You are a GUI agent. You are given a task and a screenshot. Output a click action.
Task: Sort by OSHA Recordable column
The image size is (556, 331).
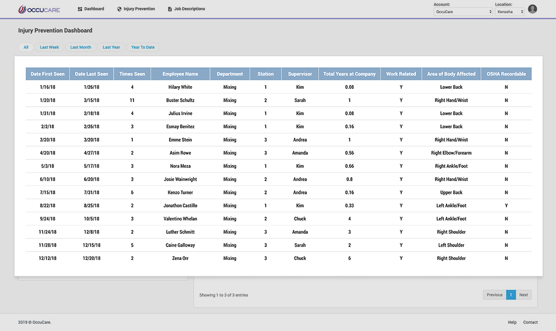(x=506, y=74)
